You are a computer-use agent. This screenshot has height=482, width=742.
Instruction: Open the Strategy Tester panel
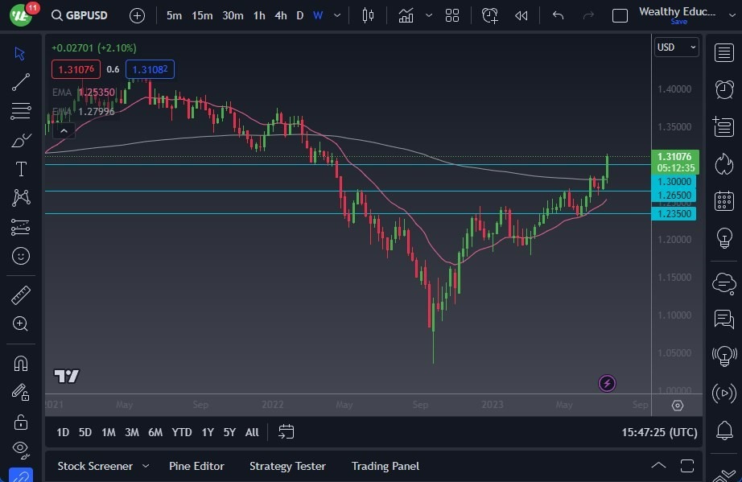click(x=287, y=466)
